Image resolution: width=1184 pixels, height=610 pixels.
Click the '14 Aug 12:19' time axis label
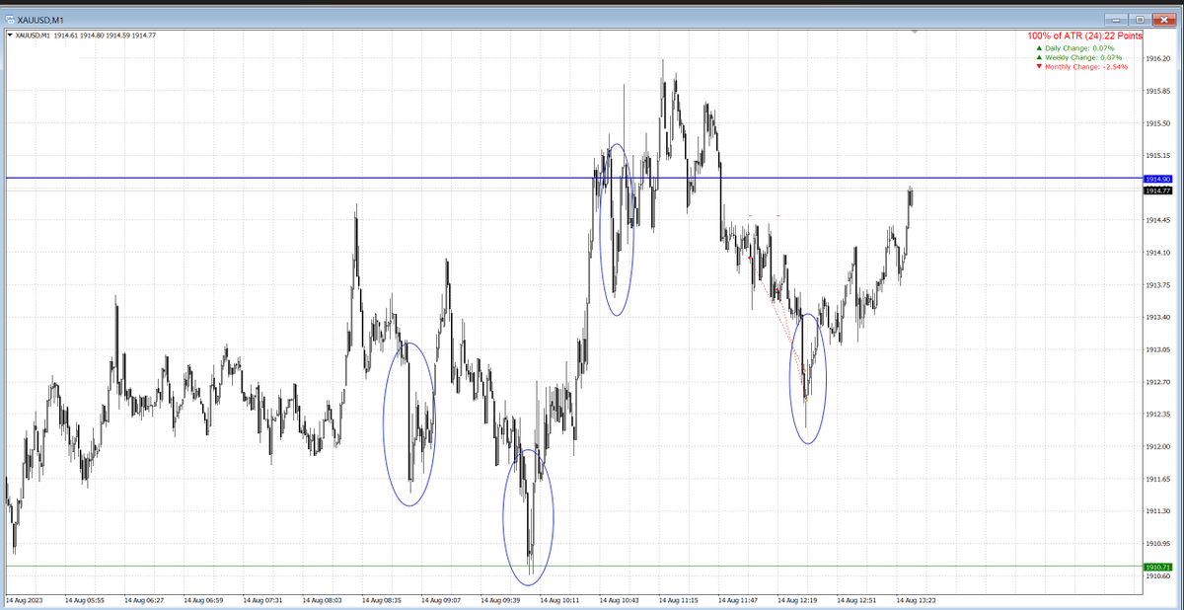click(x=797, y=599)
